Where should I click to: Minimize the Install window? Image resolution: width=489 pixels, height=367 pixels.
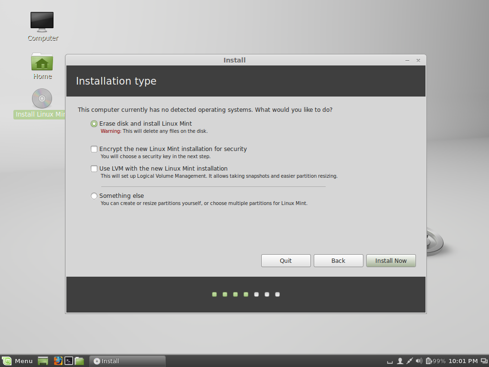tap(407, 61)
